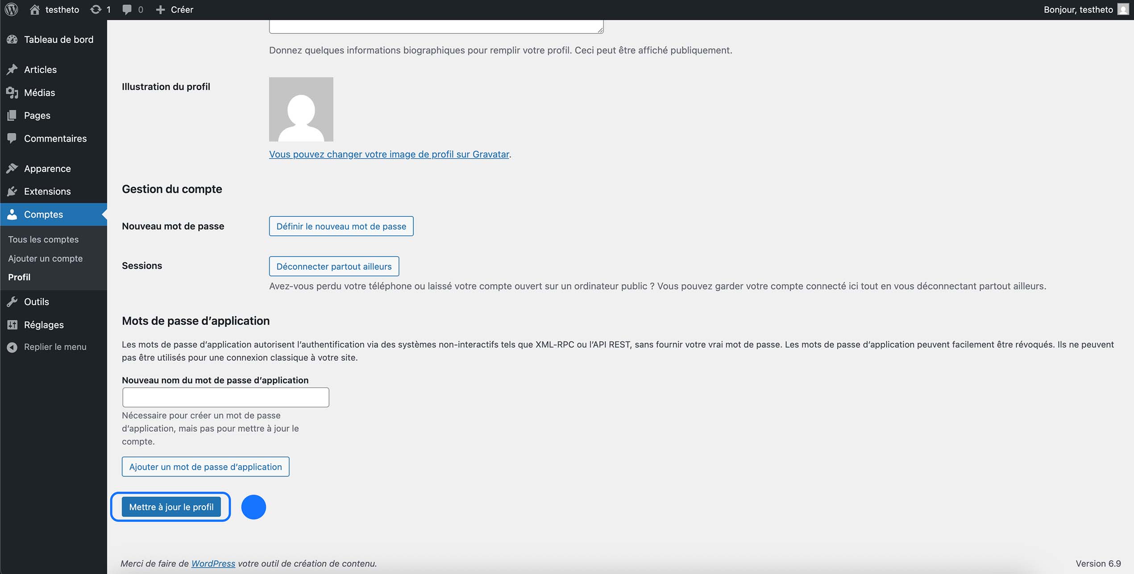Select Tous les comptes in the sidebar
The height and width of the screenshot is (574, 1134).
click(42, 239)
